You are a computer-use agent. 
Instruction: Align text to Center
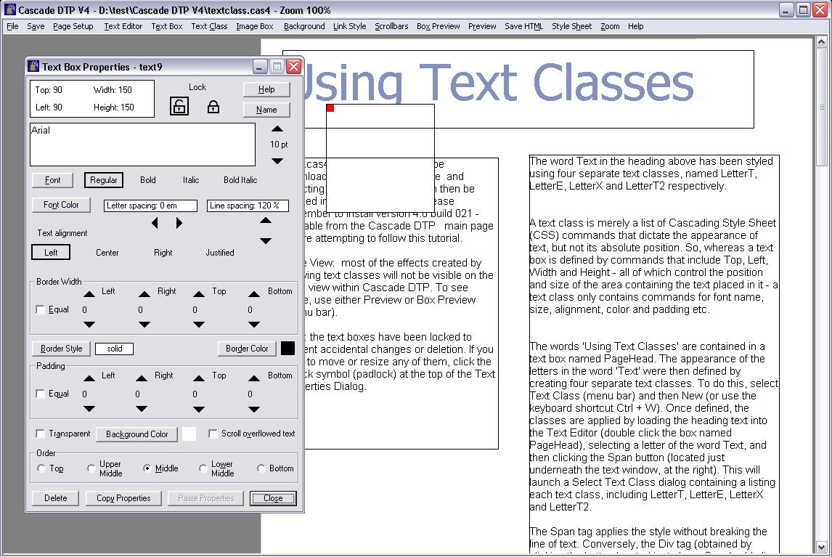coord(107,253)
